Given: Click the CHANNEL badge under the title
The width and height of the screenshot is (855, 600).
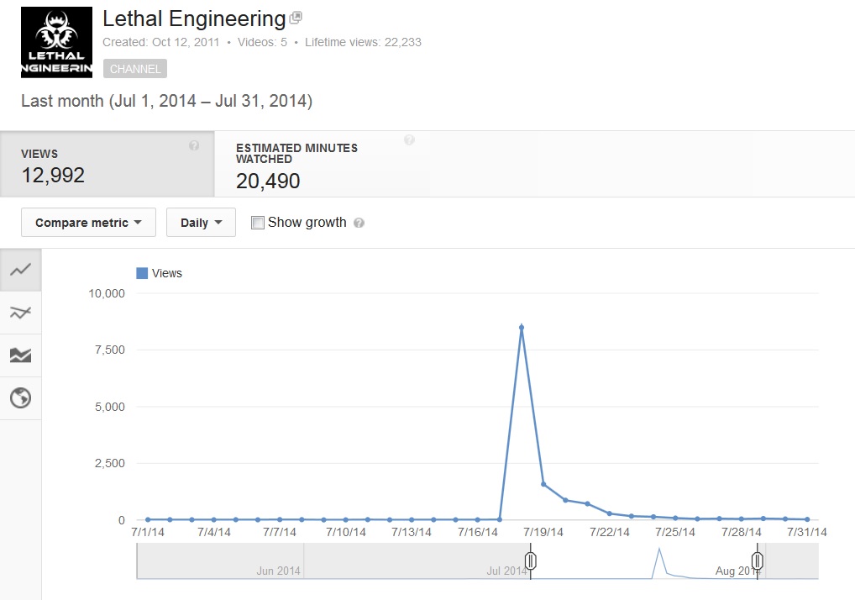Looking at the screenshot, I should click(x=134, y=68).
